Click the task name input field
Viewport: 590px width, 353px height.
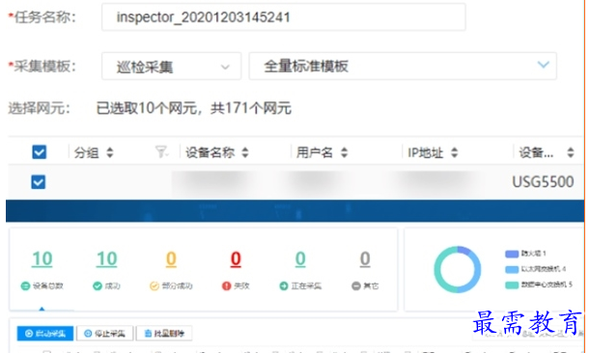point(283,17)
